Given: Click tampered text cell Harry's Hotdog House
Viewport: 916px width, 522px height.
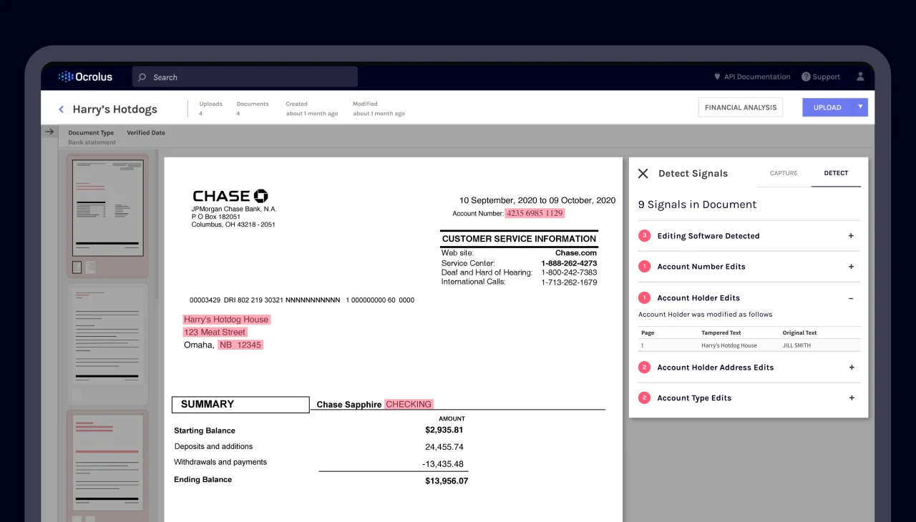Looking at the screenshot, I should 729,345.
